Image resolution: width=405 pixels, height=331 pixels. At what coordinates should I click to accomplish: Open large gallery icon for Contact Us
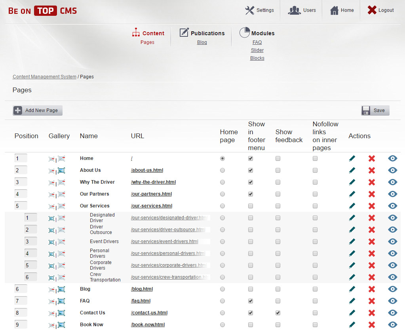[61, 313]
